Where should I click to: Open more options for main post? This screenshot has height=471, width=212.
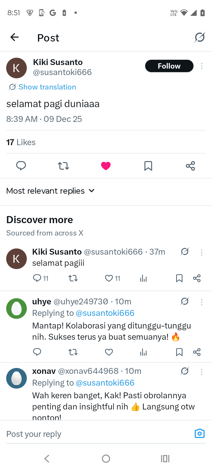(202, 66)
